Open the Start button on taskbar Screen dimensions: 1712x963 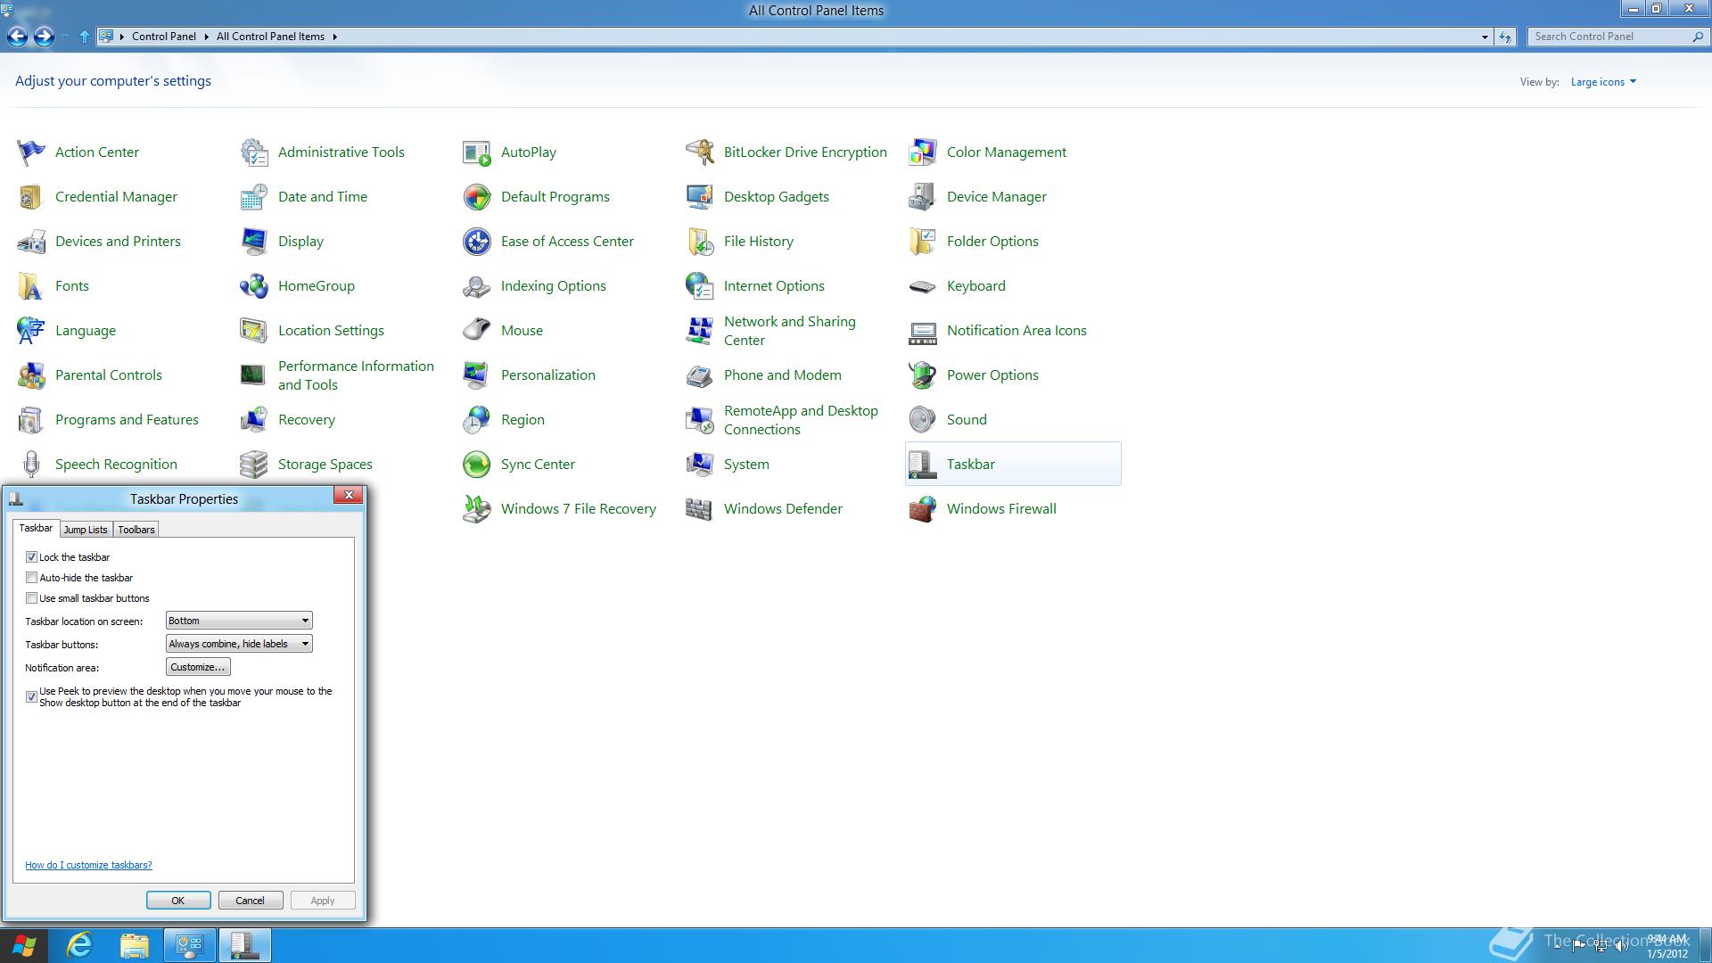point(24,945)
